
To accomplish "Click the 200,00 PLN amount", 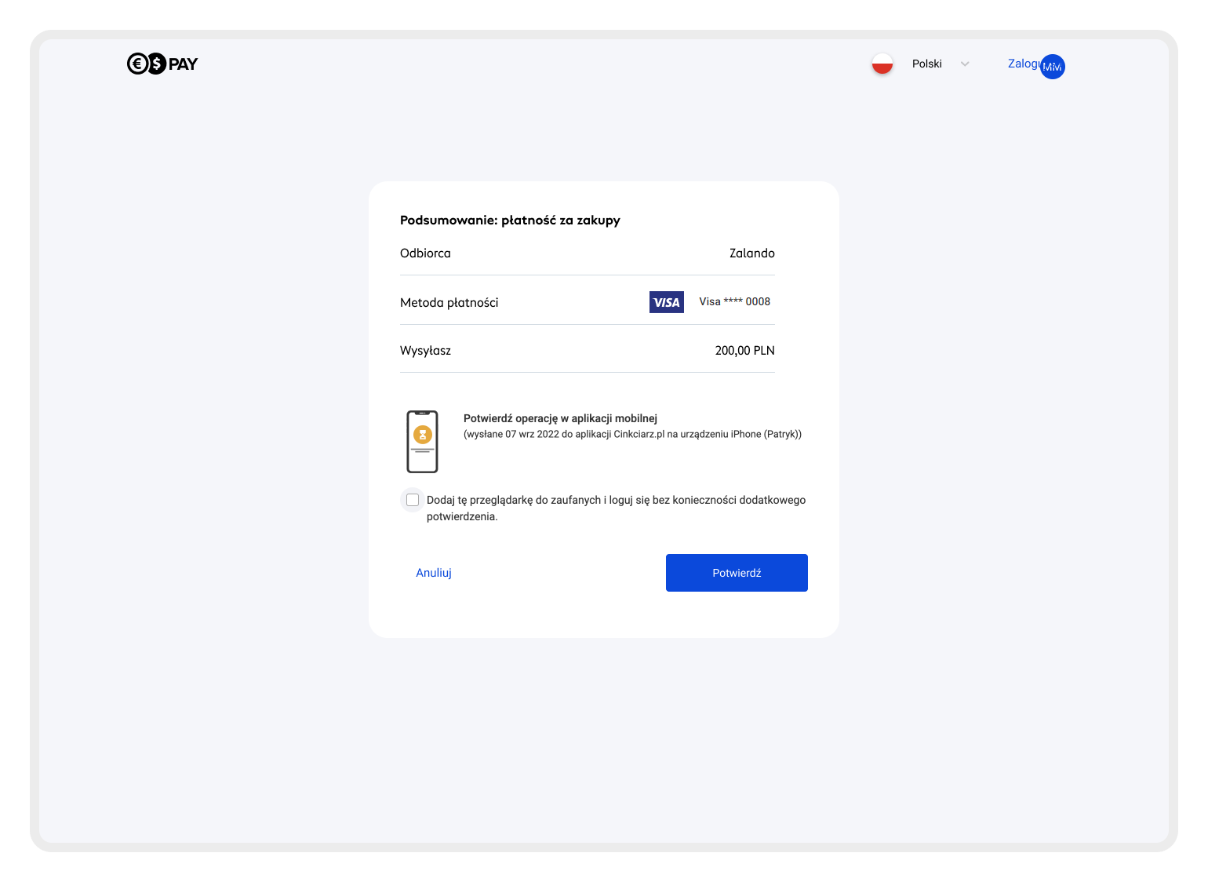I will coord(744,351).
